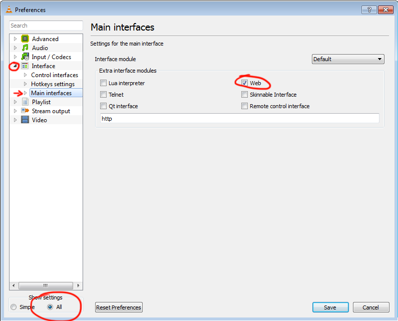The image size is (398, 321).
Task: Click the VLC cone icon in title bar
Action: coord(9,10)
